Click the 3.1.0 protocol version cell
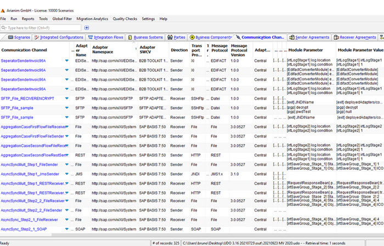This screenshot has width=384, height=246. point(235,174)
